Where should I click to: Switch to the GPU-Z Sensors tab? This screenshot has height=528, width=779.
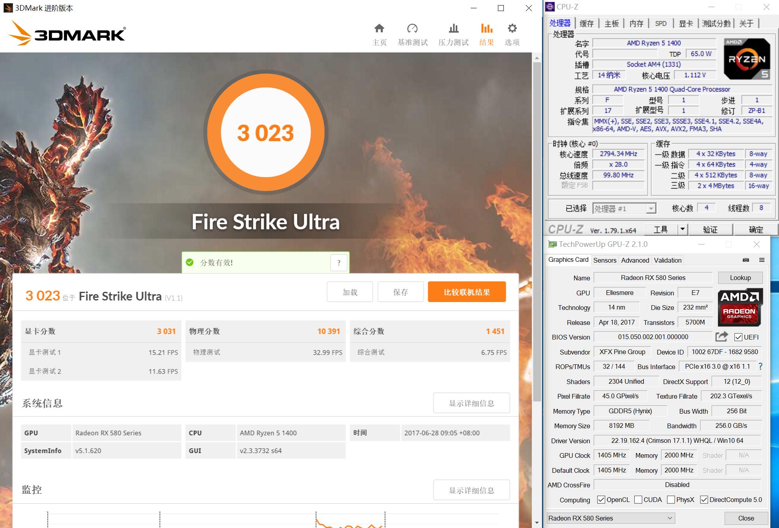[605, 260]
